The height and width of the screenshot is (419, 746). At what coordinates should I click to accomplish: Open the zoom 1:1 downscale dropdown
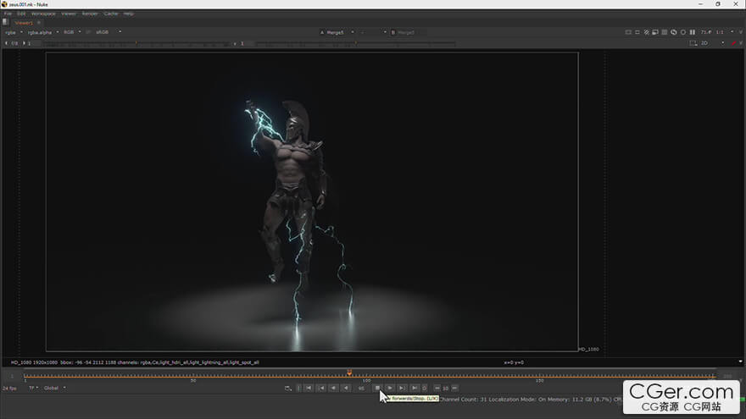point(725,32)
